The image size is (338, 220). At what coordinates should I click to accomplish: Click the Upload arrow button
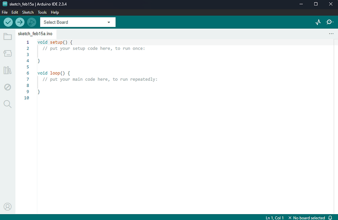[x=20, y=22]
